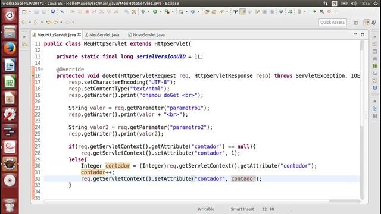The width and height of the screenshot is (381, 214).
Task: Click cursor position 32 : 70 indicator
Action: [268, 209]
